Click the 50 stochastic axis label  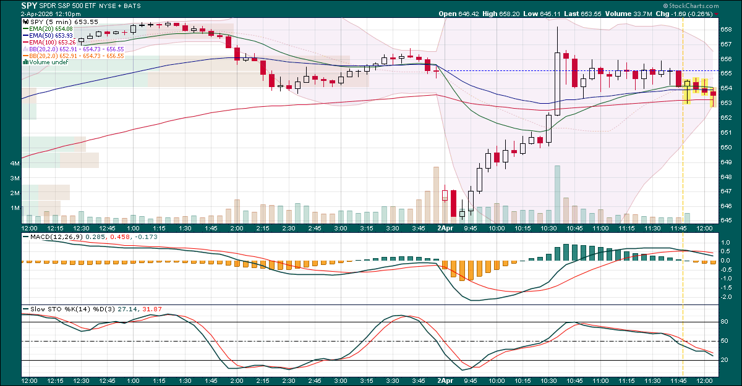click(725, 341)
